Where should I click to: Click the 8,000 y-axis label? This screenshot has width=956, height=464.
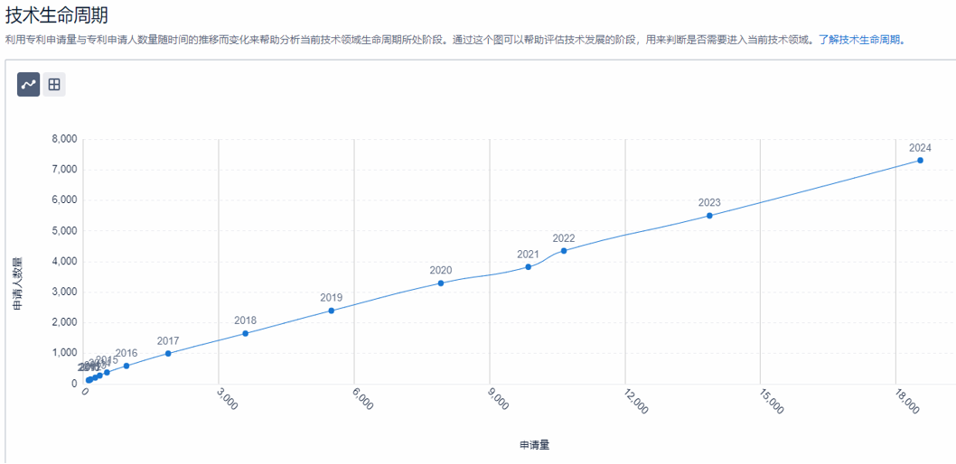(64, 139)
